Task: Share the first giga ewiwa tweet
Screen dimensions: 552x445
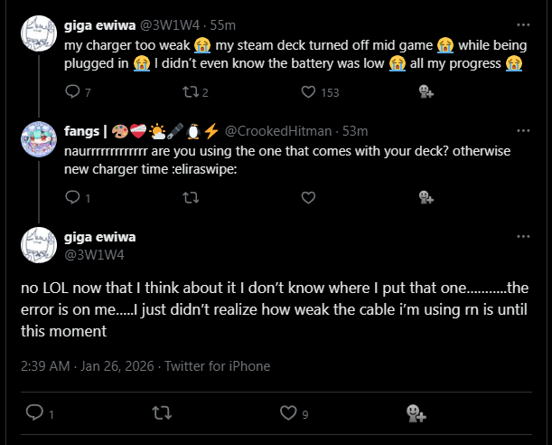Action: point(426,91)
